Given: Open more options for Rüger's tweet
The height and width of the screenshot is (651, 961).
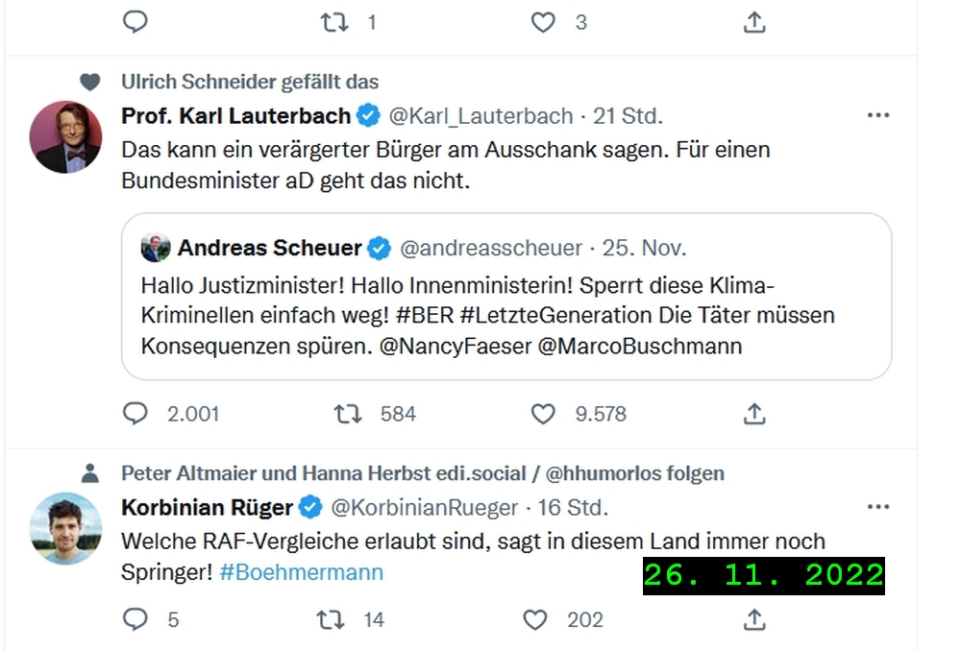Looking at the screenshot, I should [x=878, y=507].
